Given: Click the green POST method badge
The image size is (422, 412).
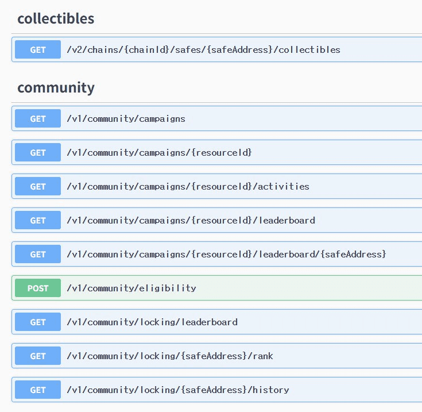Looking at the screenshot, I should point(38,288).
